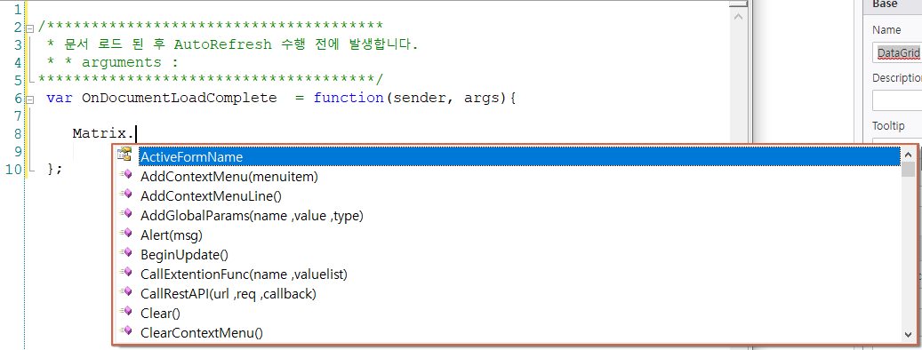Click the Name input field containing DataGrid

click(897, 52)
